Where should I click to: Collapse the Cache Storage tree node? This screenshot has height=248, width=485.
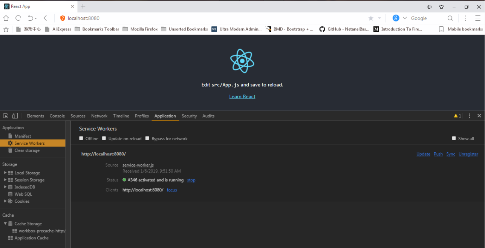5,224
